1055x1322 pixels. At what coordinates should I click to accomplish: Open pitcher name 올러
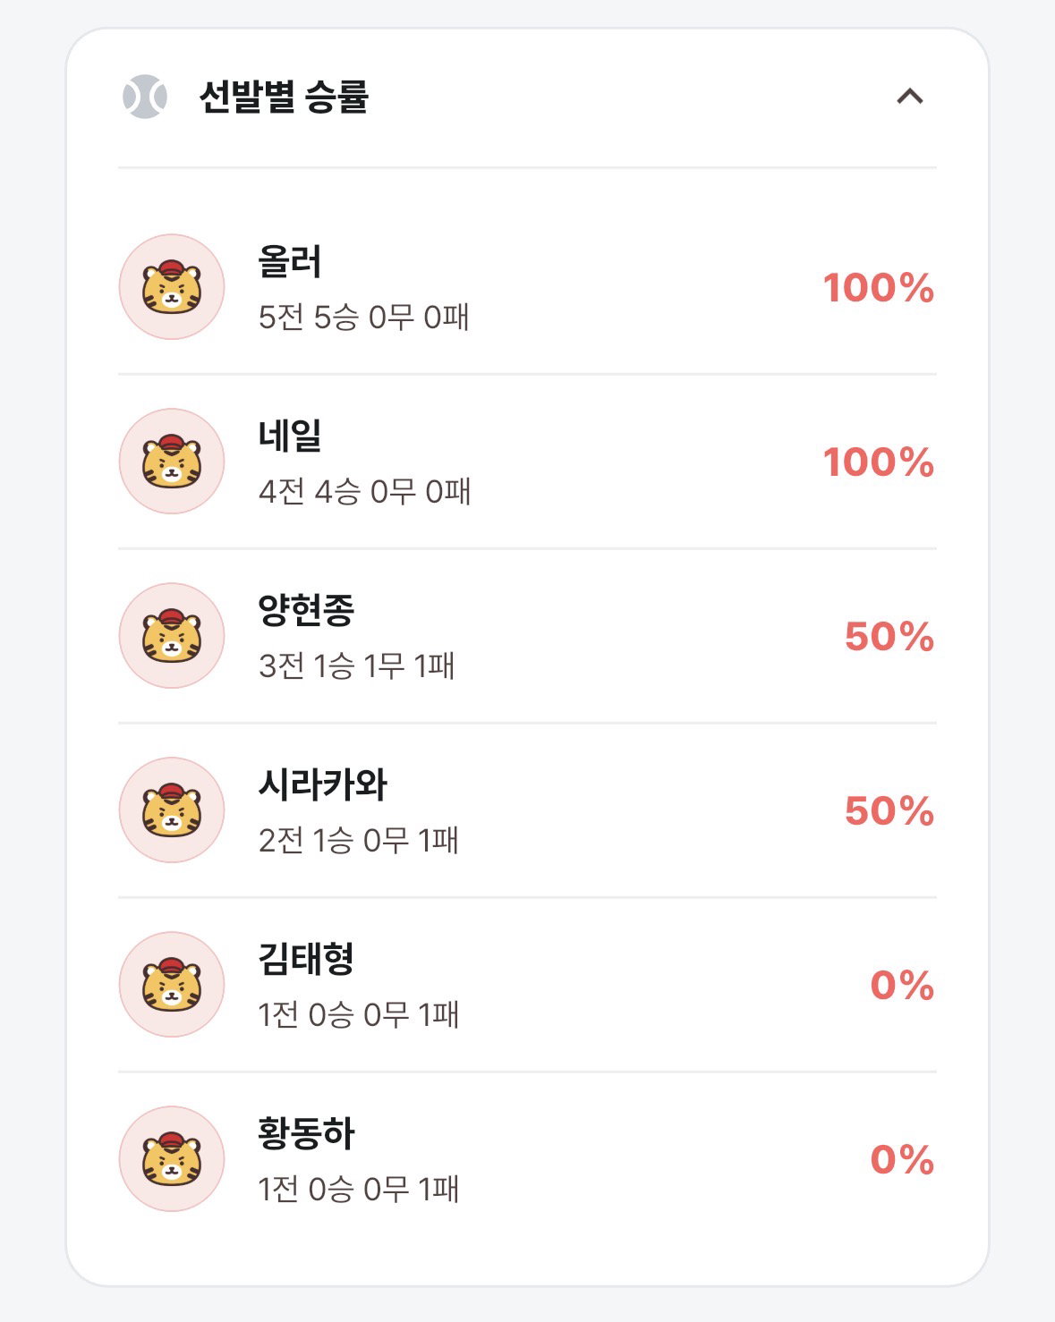[290, 261]
